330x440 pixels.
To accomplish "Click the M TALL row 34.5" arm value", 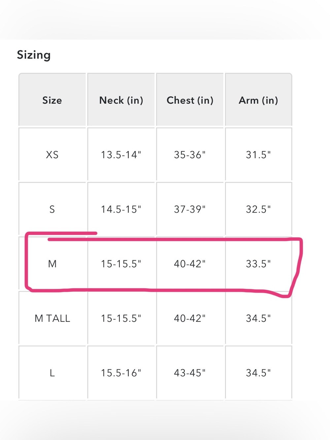I will 258,318.
